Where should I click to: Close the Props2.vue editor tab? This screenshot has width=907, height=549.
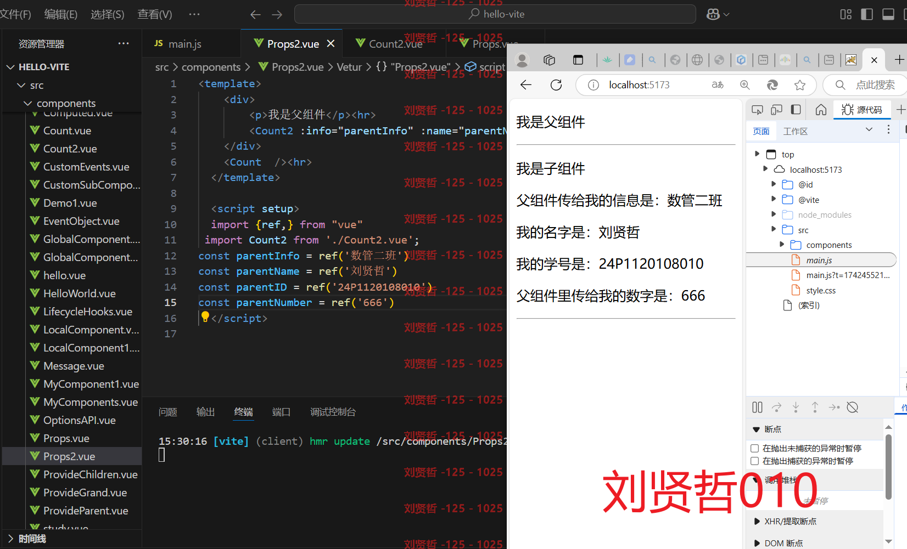click(331, 44)
